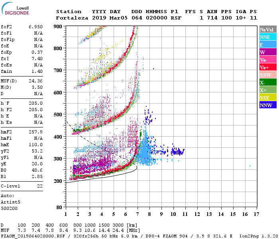Click the Mar05 date in header

(118, 18)
